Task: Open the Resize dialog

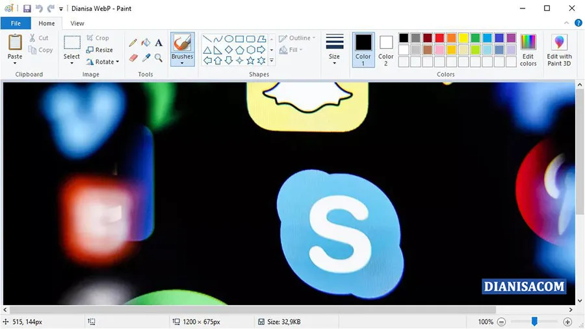Action: [x=99, y=50]
